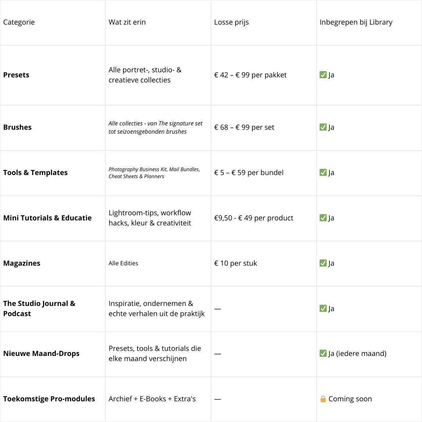The width and height of the screenshot is (422, 422).
Task: Click the "Toekomstige Pro-modules" label
Action: pos(49,399)
